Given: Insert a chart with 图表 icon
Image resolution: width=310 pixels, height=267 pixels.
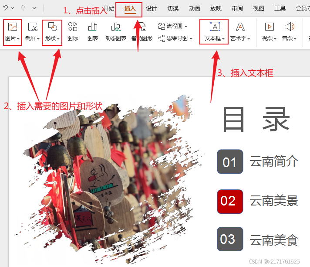Looking at the screenshot, I should (x=93, y=27).
